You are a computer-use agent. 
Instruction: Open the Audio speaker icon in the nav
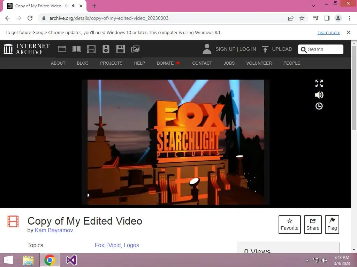[106, 49]
